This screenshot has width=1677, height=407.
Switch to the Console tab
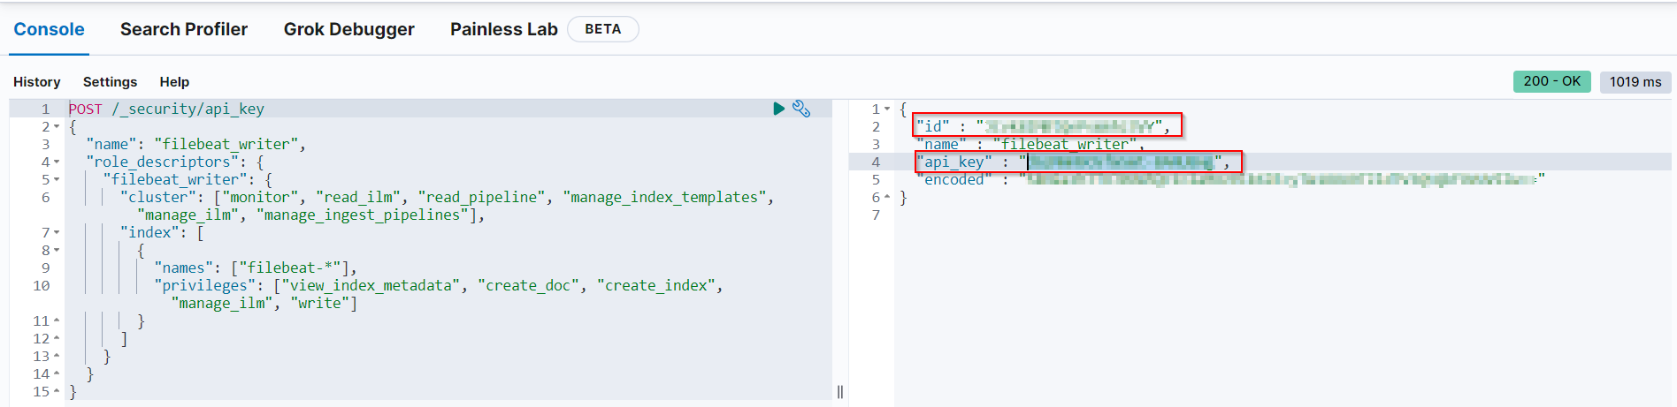pyautogui.click(x=49, y=29)
